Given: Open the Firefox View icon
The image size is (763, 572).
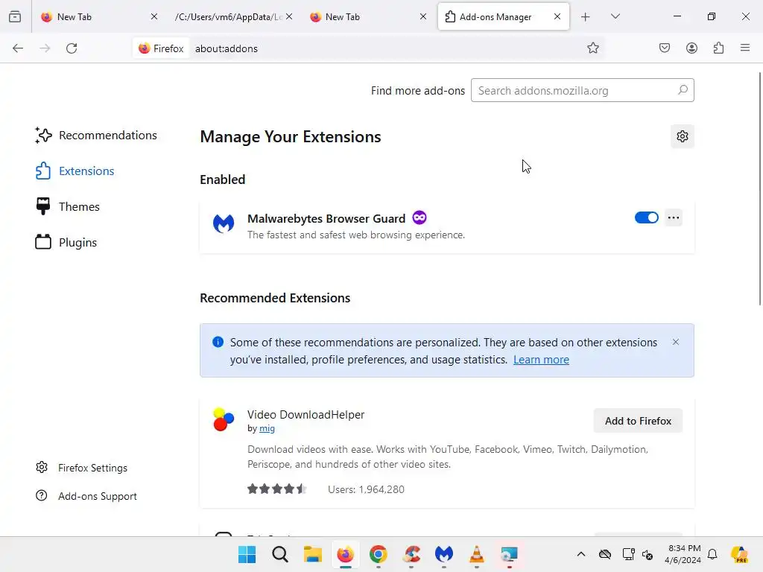Looking at the screenshot, I should 15,16.
